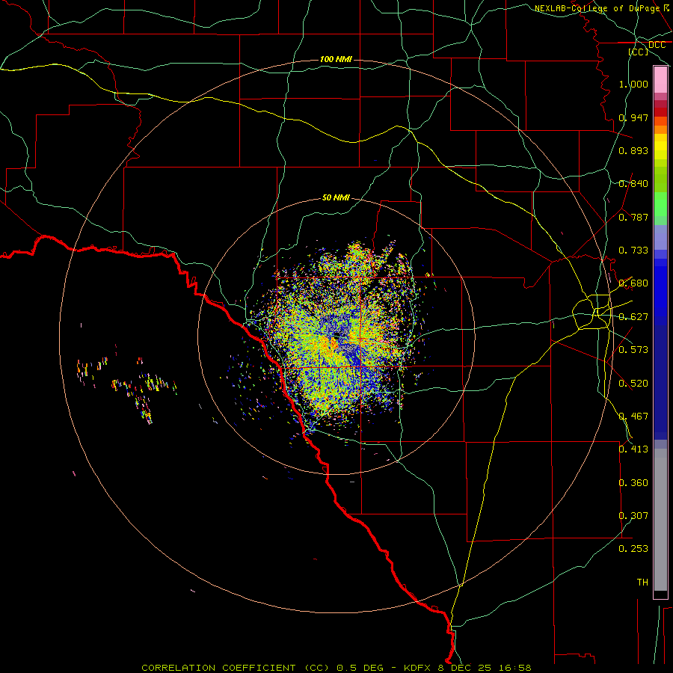The image size is (673, 673).
Task: Click the 0.787 legend value
Action: coord(633,217)
